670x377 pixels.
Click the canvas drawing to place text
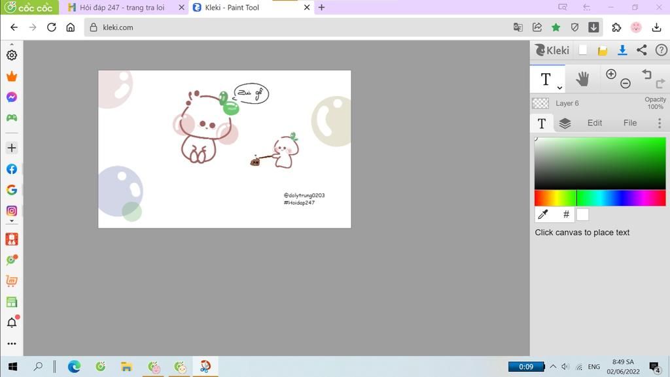225,149
